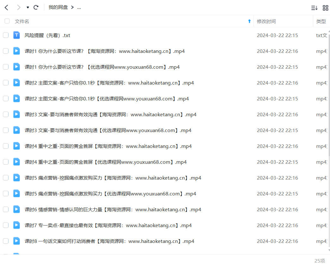The height and width of the screenshot is (267, 330).
Task: Open 课时1 你为什么要听这节课 youxuan68.com mp4
Action: pos(102,67)
